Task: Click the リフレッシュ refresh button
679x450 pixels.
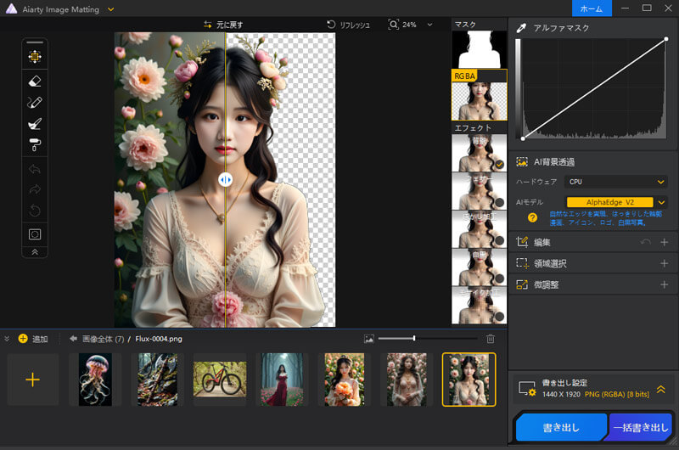Action: (x=348, y=25)
